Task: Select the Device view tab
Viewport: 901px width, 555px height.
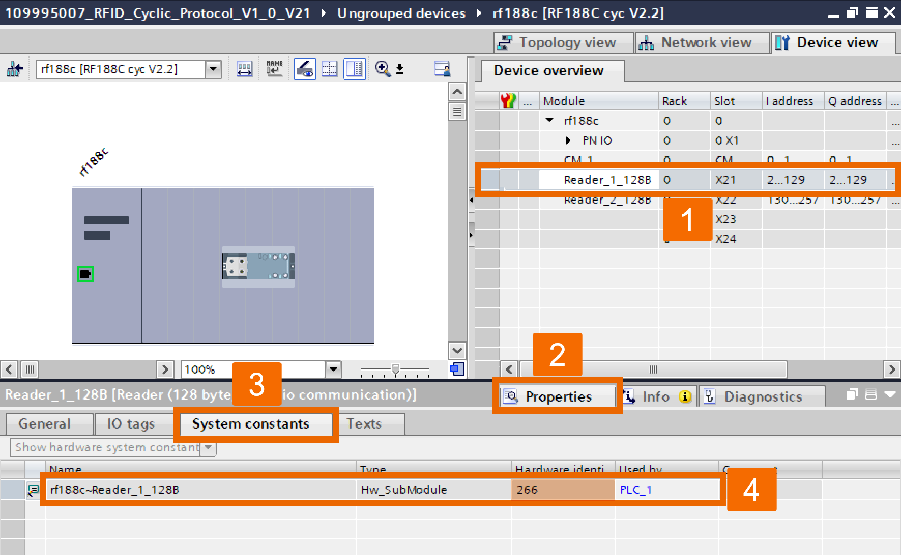Action: click(834, 42)
